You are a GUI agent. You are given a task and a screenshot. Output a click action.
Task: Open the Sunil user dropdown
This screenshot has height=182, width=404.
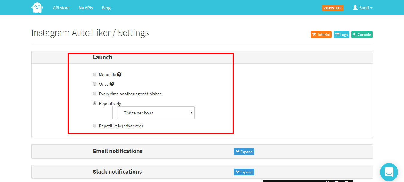[363, 8]
